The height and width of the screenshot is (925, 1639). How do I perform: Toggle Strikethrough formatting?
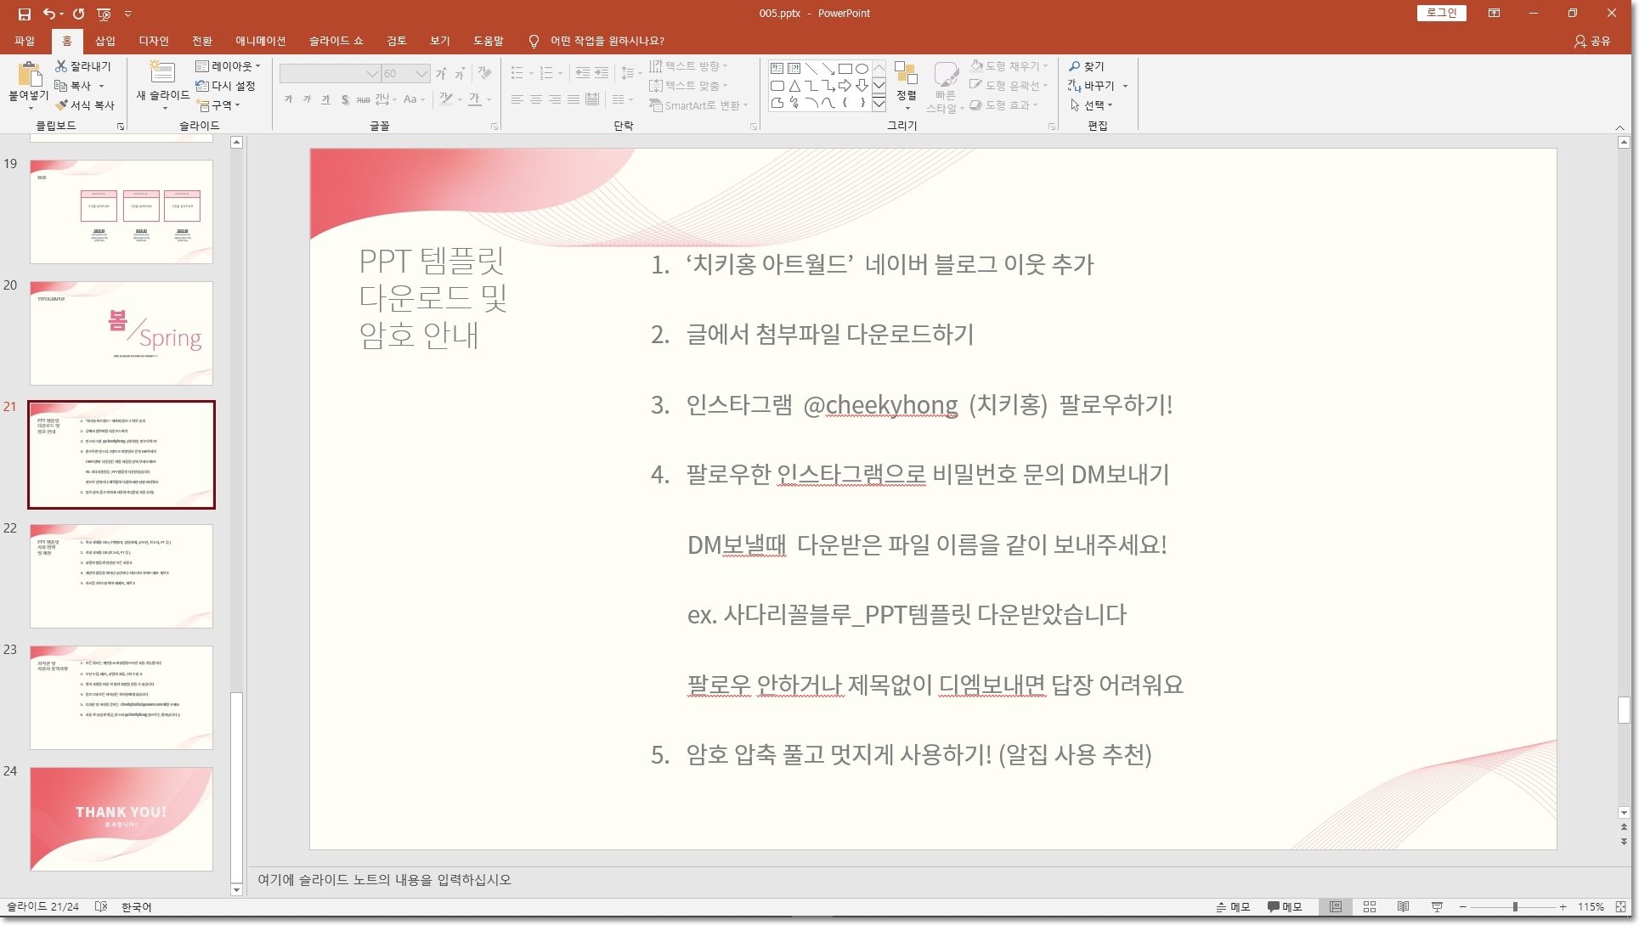click(x=364, y=100)
